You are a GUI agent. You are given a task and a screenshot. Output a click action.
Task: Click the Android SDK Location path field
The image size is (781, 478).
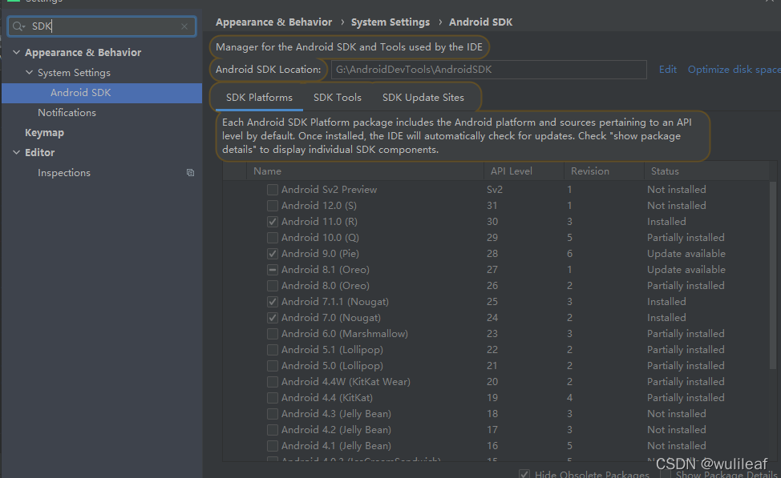click(x=488, y=70)
